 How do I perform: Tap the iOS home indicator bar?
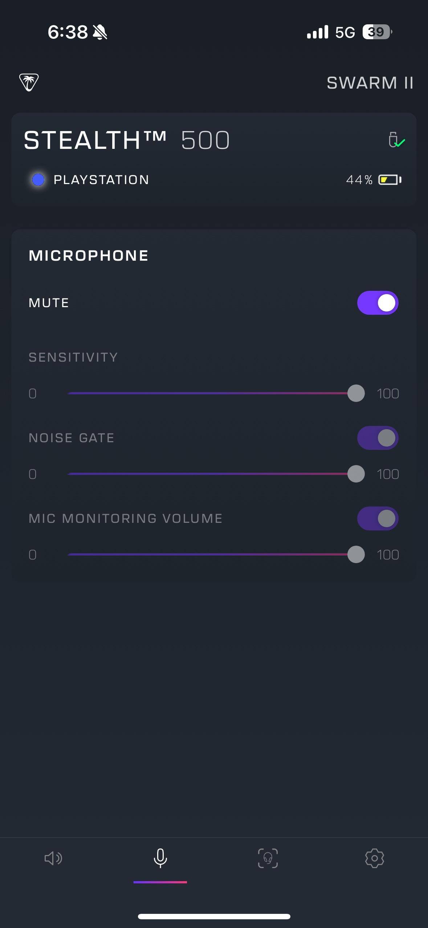coord(214,916)
